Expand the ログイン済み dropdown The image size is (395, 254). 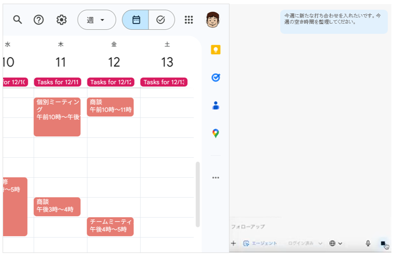click(x=305, y=243)
